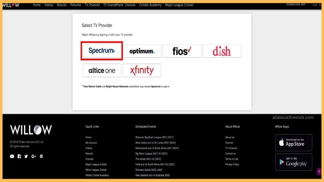324x182 pixels.
Task: Click the Willow logo in the header
Action: [11, 4]
